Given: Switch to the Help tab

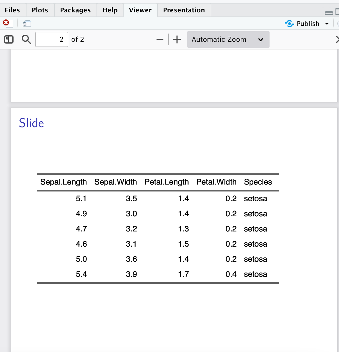Looking at the screenshot, I should pyautogui.click(x=110, y=10).
